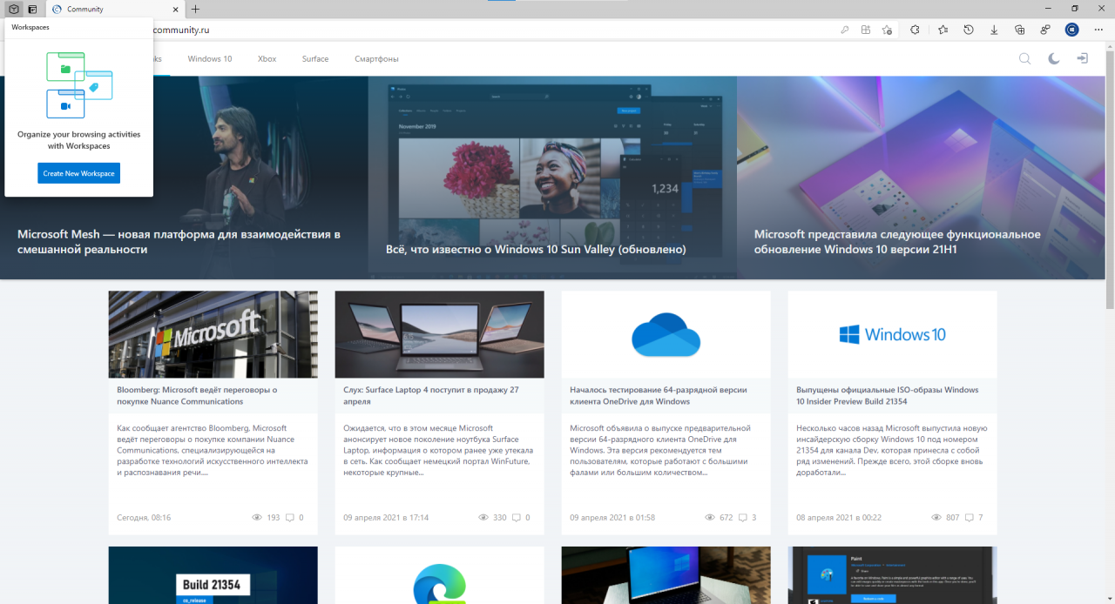Click the feedback icon in the toolbar
The width and height of the screenshot is (1115, 604).
1045,30
